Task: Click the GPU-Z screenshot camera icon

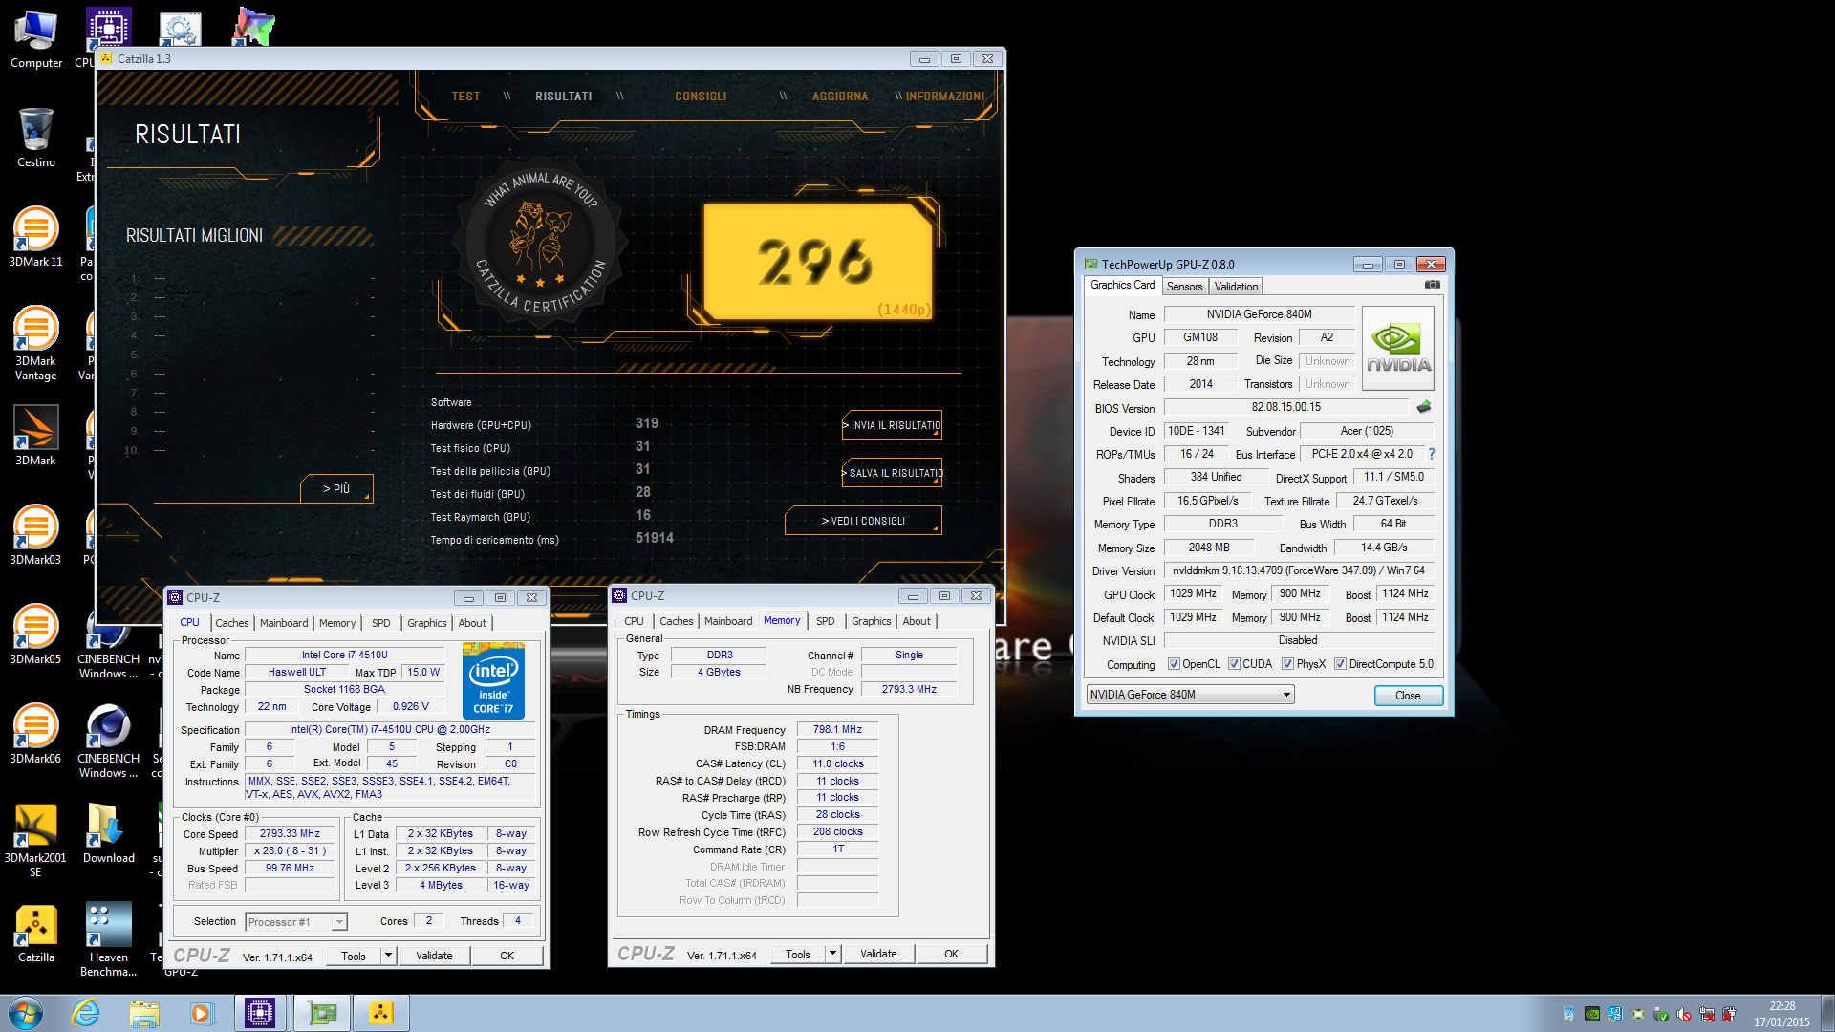Action: 1432,285
